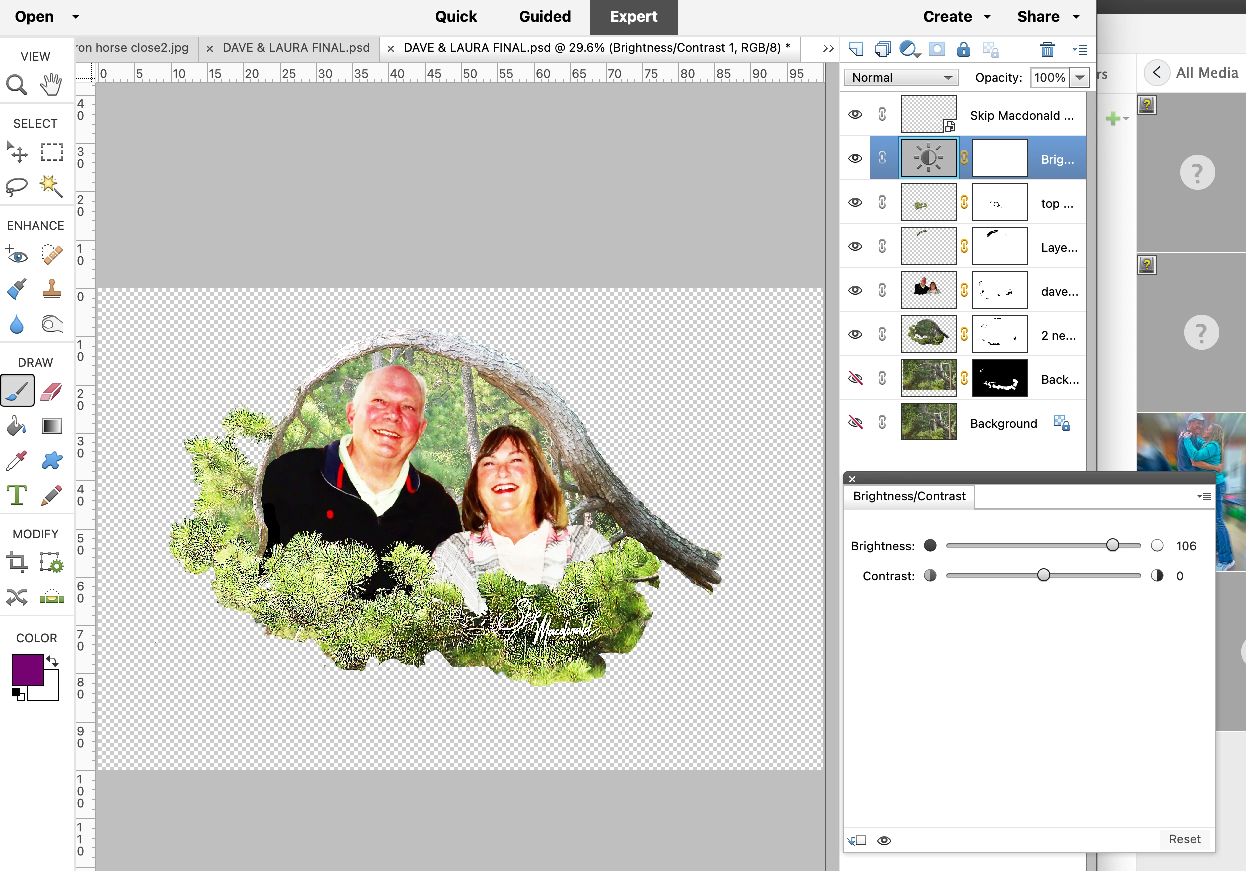Image resolution: width=1246 pixels, height=871 pixels.
Task: Select the Eraser tool
Action: (x=51, y=391)
